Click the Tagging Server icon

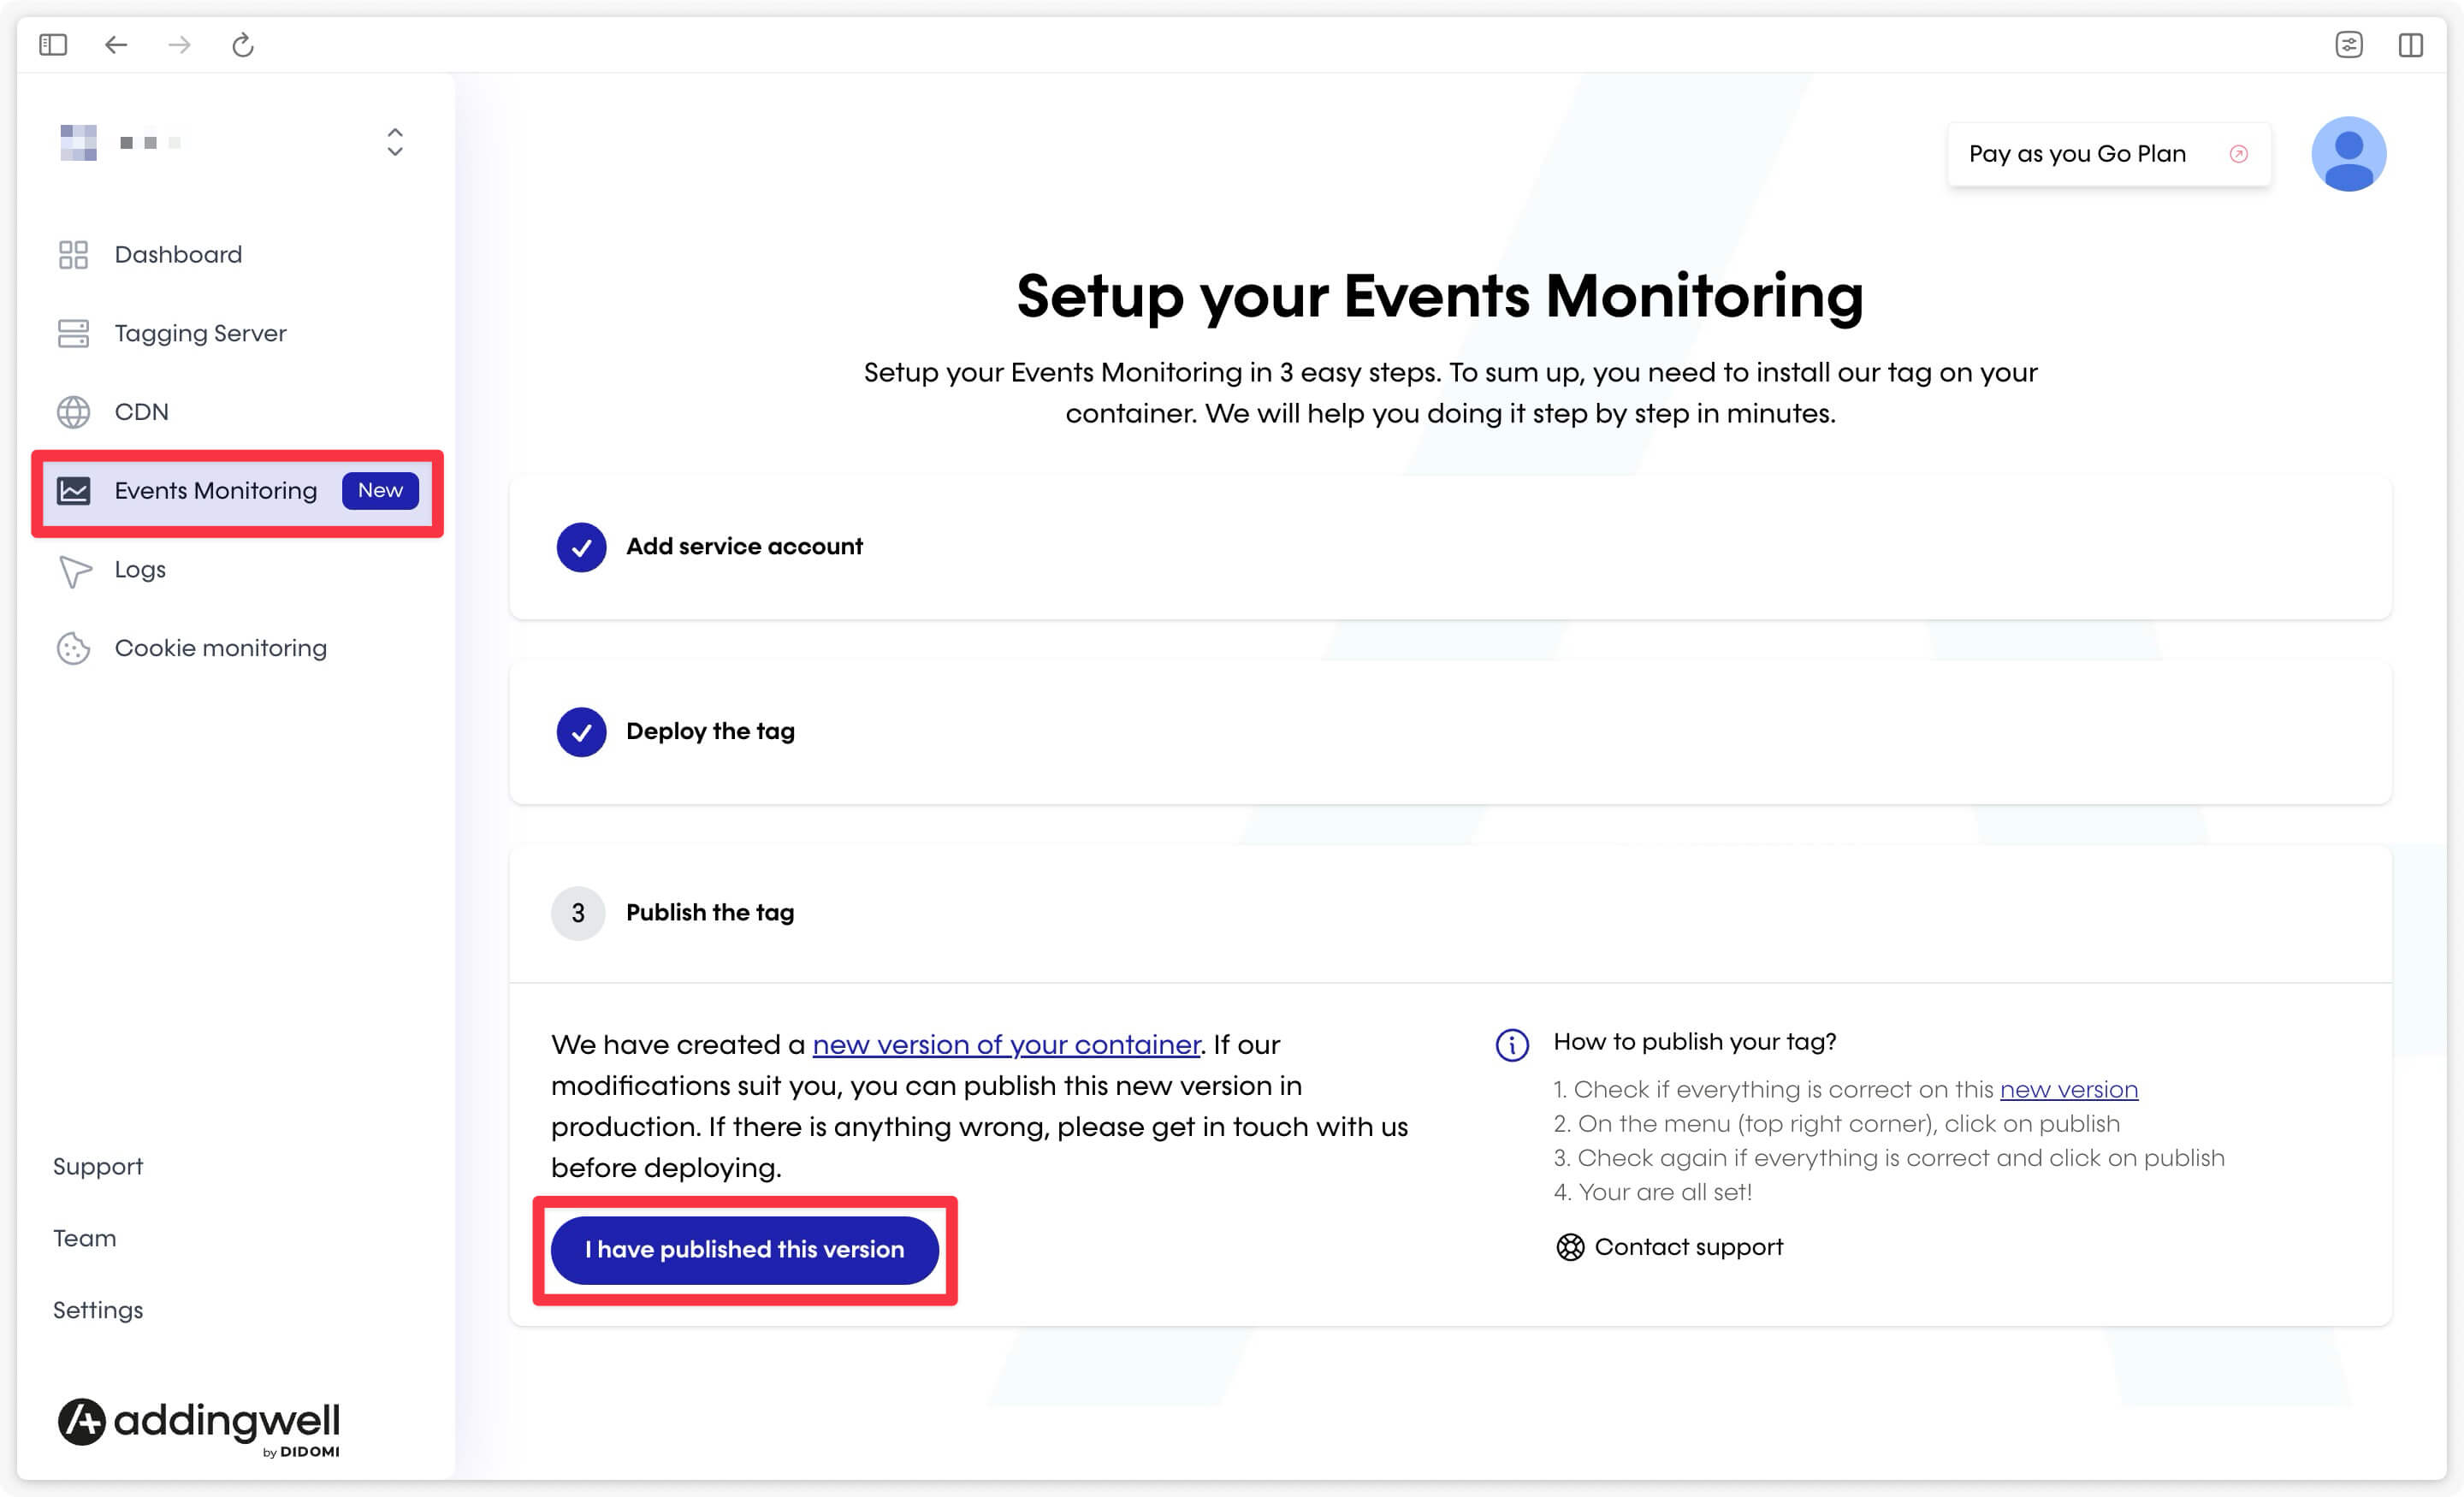point(73,333)
